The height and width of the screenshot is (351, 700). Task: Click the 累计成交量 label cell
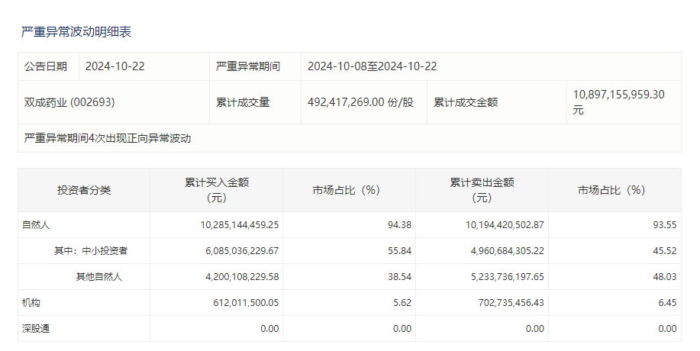243,102
